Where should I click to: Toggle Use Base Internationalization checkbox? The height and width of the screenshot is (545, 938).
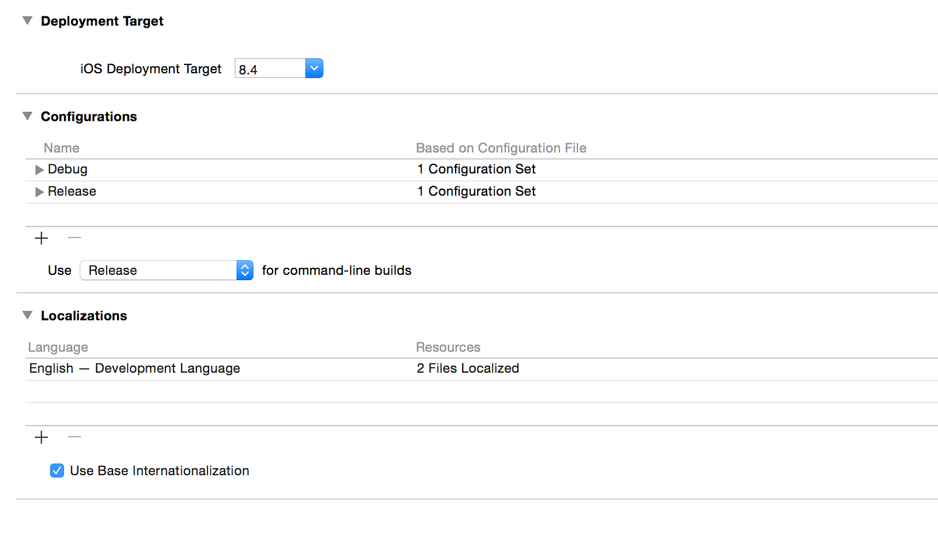(57, 471)
